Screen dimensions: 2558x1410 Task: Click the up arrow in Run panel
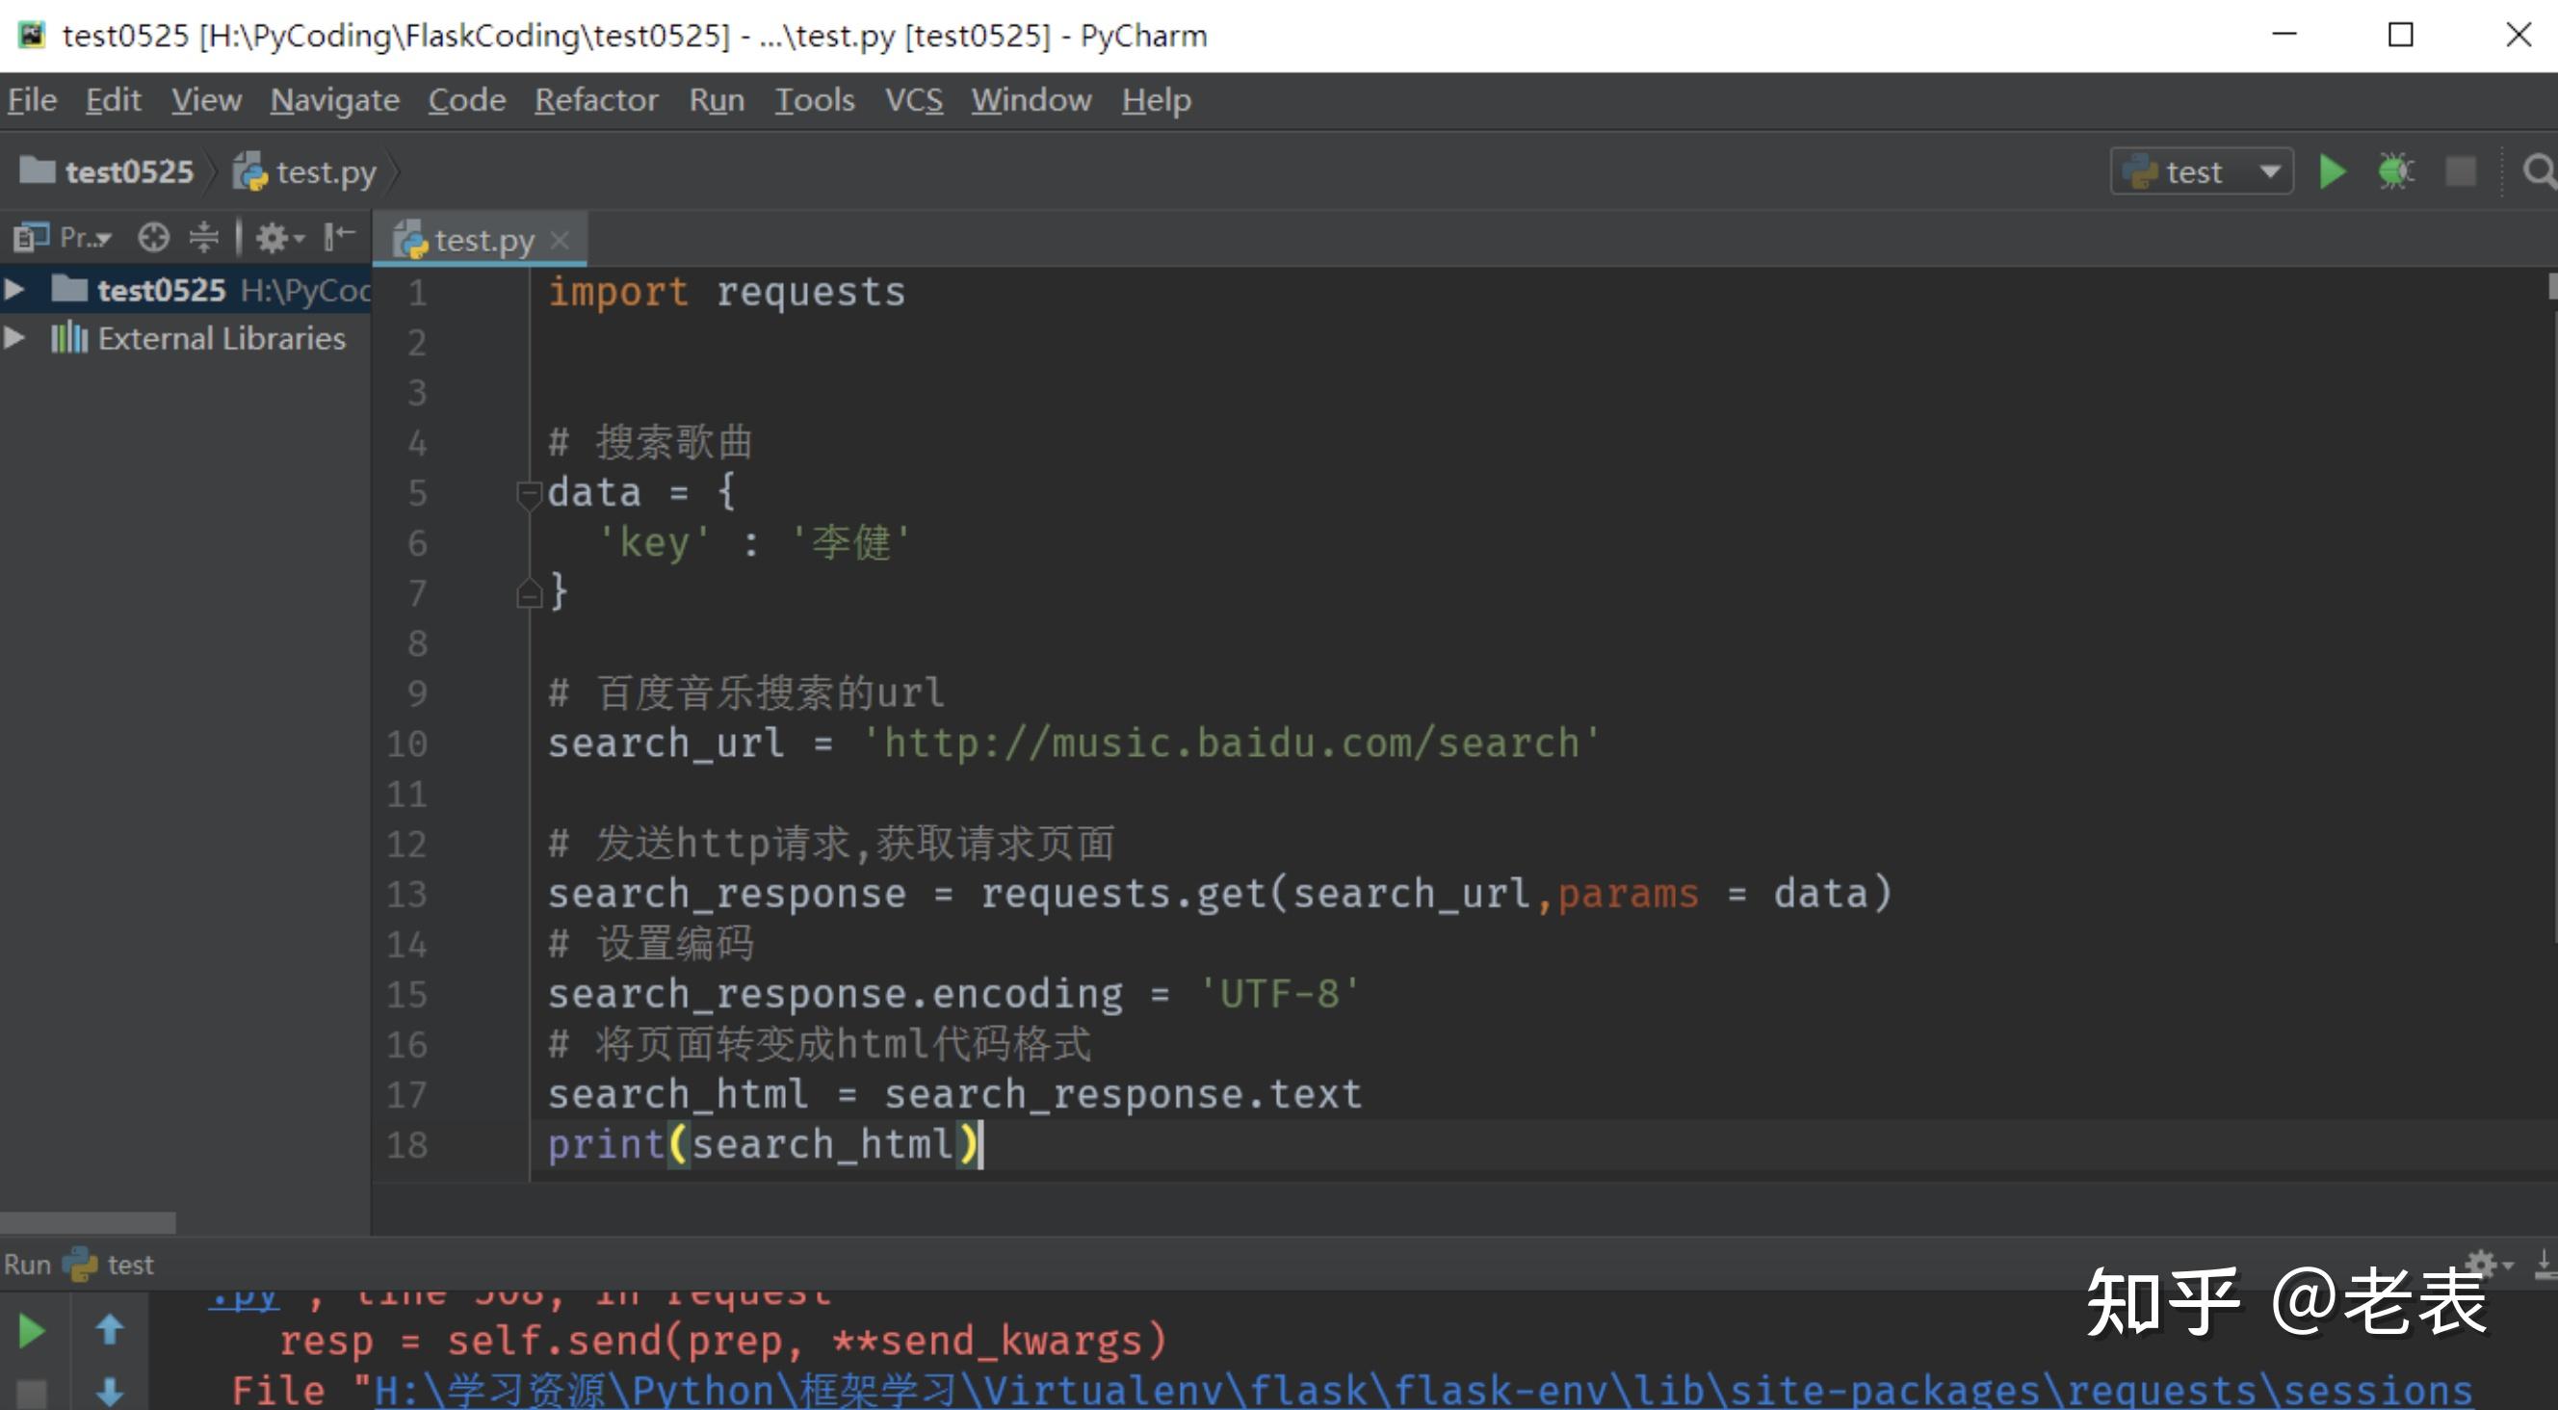point(109,1329)
